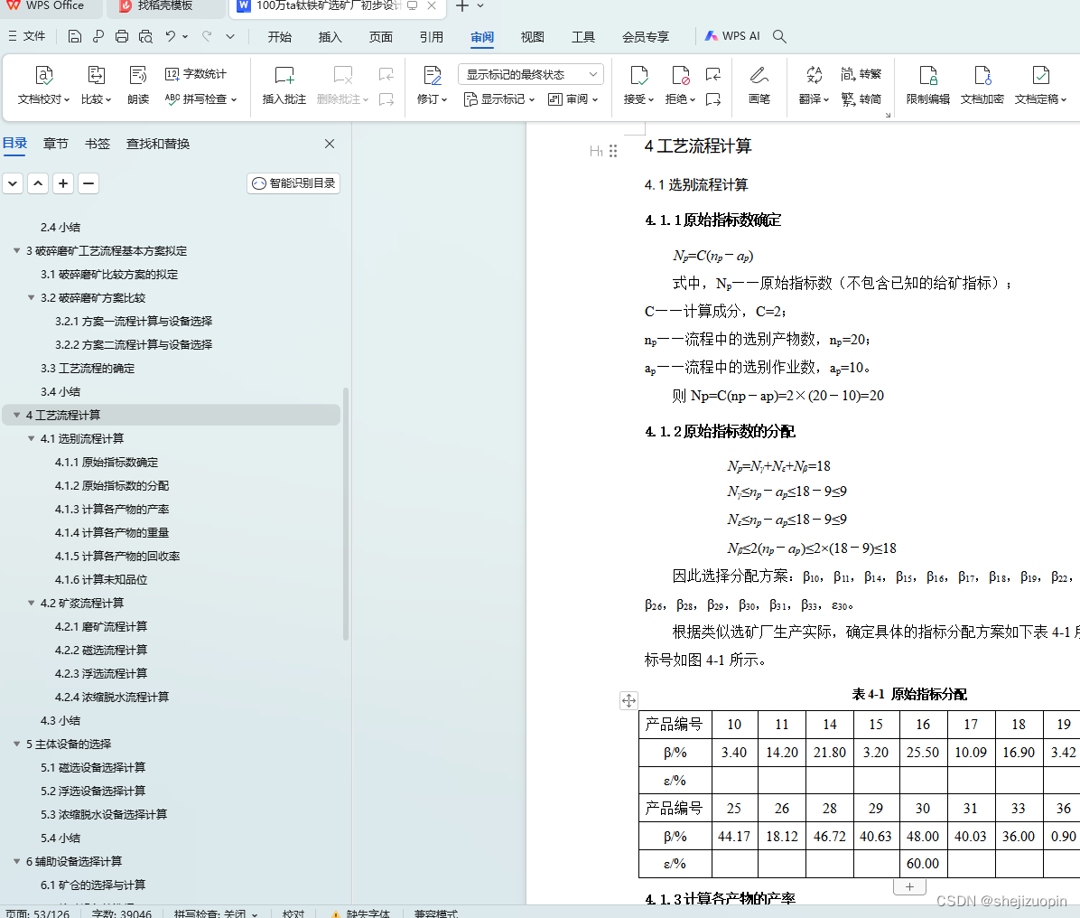Image resolution: width=1080 pixels, height=918 pixels.
Task: Switch to the 视图 ribbon tab
Action: [533, 36]
